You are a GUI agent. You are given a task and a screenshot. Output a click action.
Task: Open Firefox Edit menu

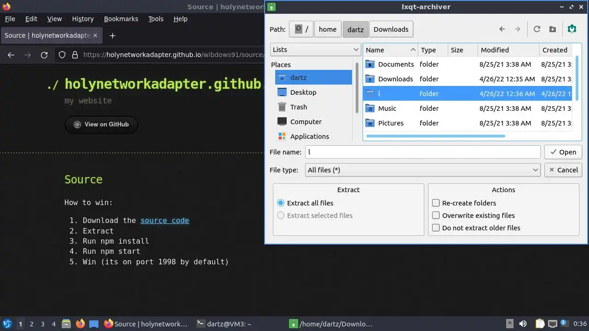point(31,19)
